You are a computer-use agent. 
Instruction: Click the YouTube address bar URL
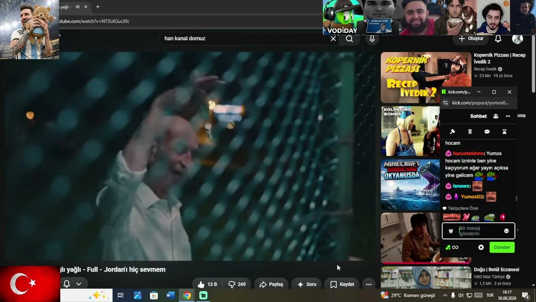[95, 21]
